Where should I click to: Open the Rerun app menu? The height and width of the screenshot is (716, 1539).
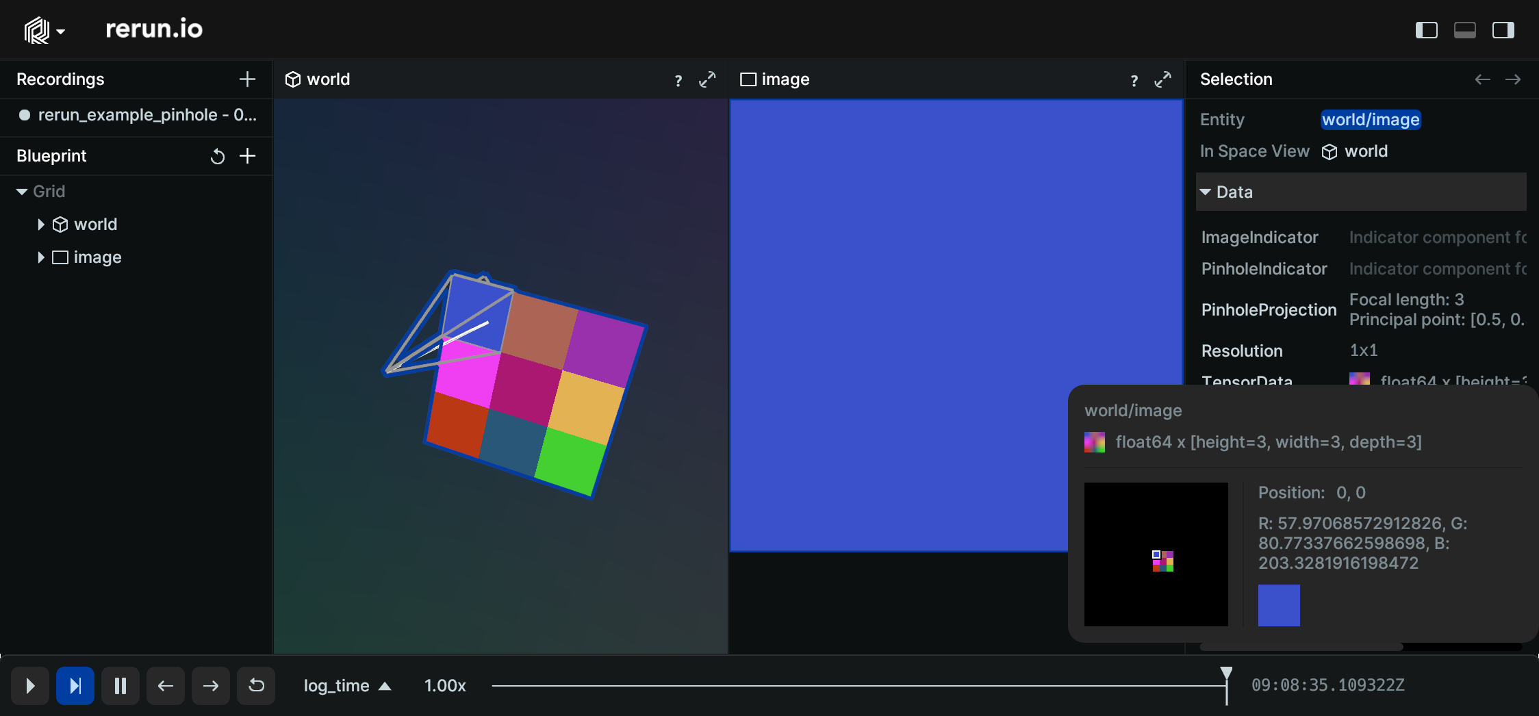coord(44,29)
